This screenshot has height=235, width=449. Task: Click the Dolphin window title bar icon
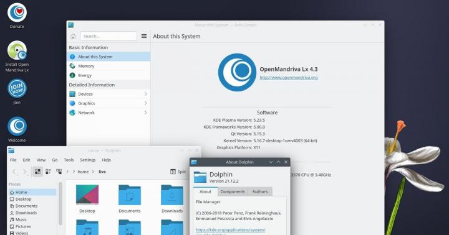pos(11,150)
